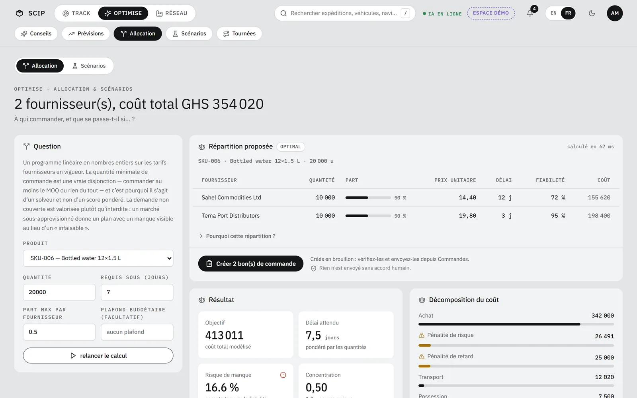Open the RÉSEAU module tab

[x=172, y=13]
